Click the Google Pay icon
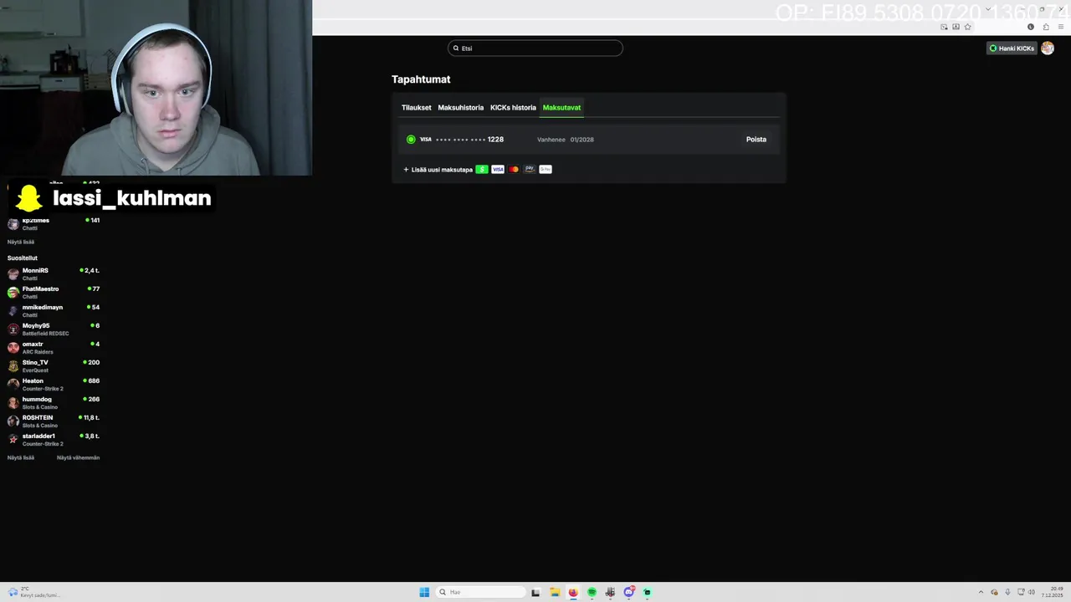 pyautogui.click(x=546, y=170)
